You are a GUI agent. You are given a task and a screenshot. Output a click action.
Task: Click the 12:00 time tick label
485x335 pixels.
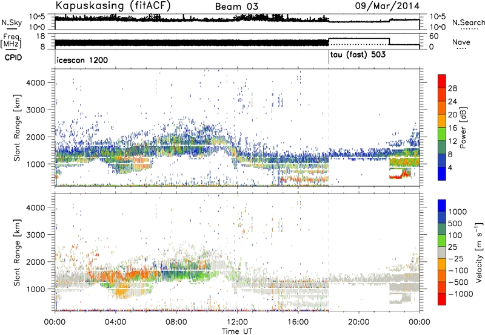[237, 322]
